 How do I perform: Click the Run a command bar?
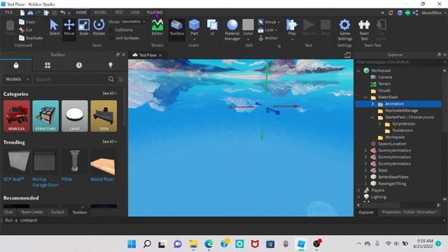(223, 220)
